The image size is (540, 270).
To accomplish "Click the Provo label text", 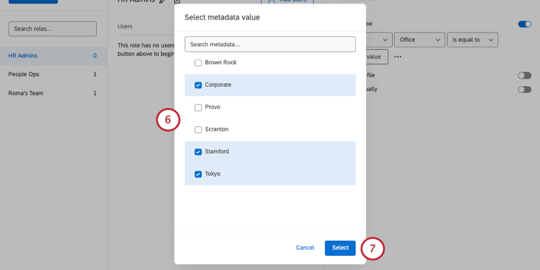I will point(212,107).
